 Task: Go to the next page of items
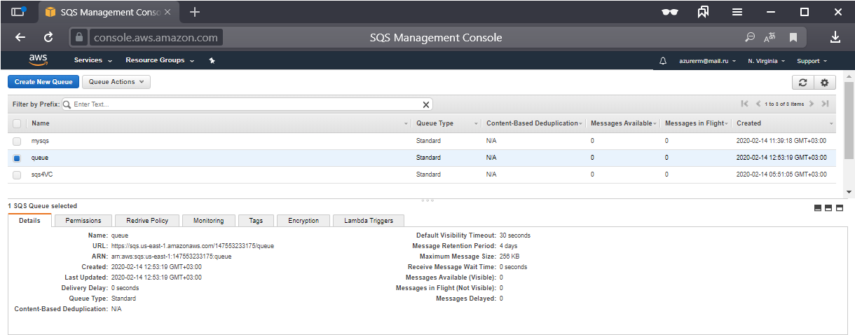tap(812, 104)
